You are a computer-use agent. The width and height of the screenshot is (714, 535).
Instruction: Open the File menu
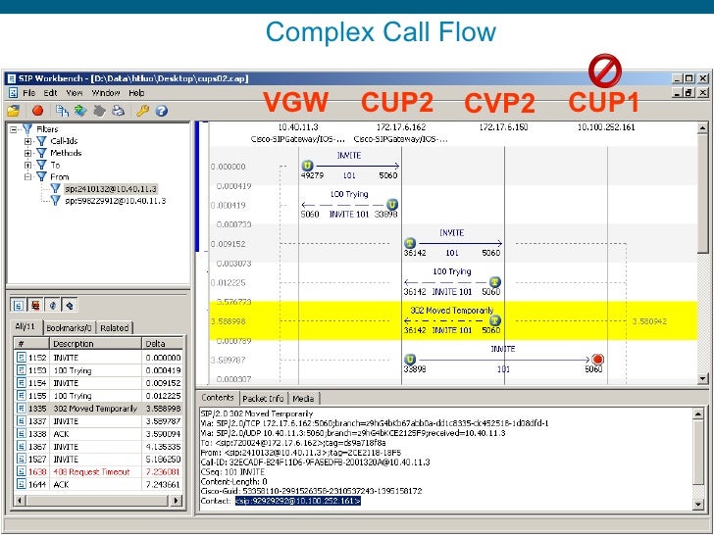coord(29,93)
